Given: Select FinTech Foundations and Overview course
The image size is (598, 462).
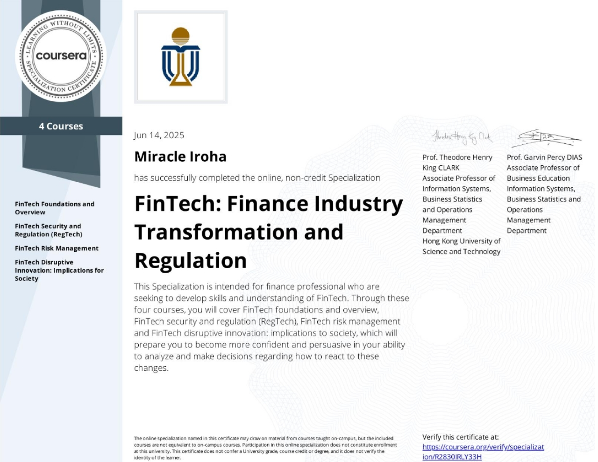Looking at the screenshot, I should click(x=54, y=208).
